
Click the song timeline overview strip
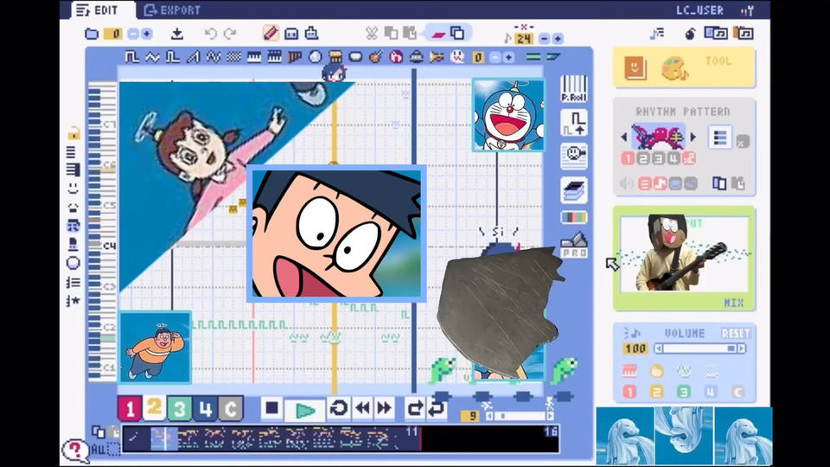[x=341, y=439]
